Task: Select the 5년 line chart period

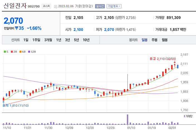Action: 76,40
